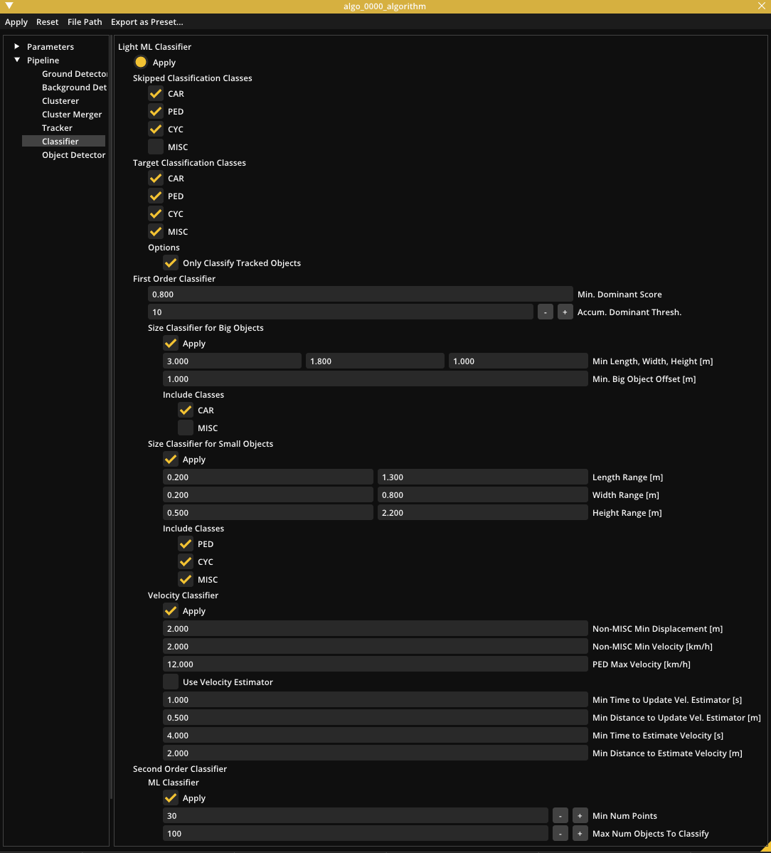
Task: Decrease Min Num Points with minus button
Action: pos(560,816)
